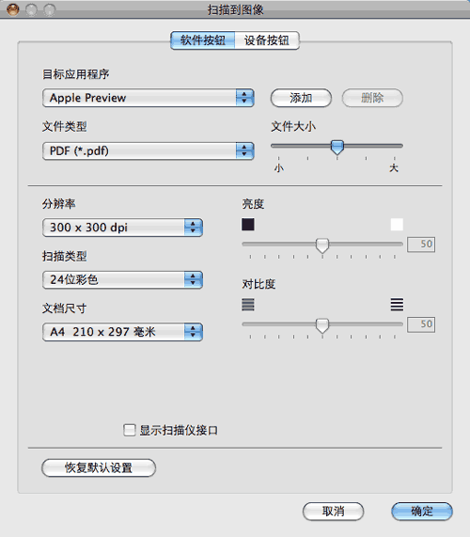This screenshot has width=470, height=537.
Task: Confirm with the 确定 button
Action: [422, 512]
